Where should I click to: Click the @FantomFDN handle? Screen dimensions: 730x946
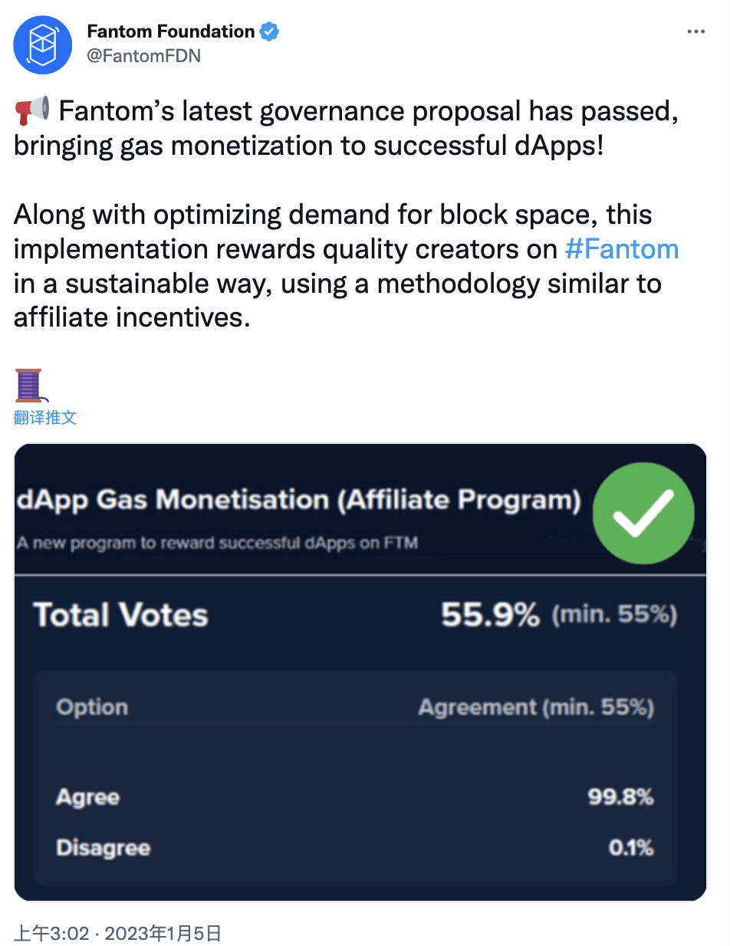point(146,54)
